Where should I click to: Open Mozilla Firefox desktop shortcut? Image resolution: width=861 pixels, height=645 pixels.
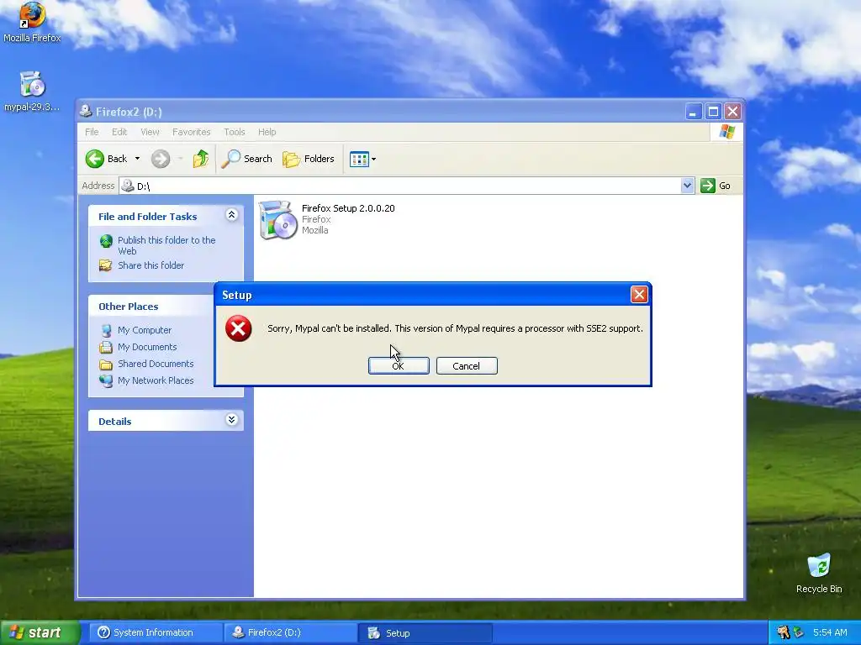point(32,22)
